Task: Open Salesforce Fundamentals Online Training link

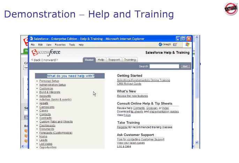Action: pos(143,80)
